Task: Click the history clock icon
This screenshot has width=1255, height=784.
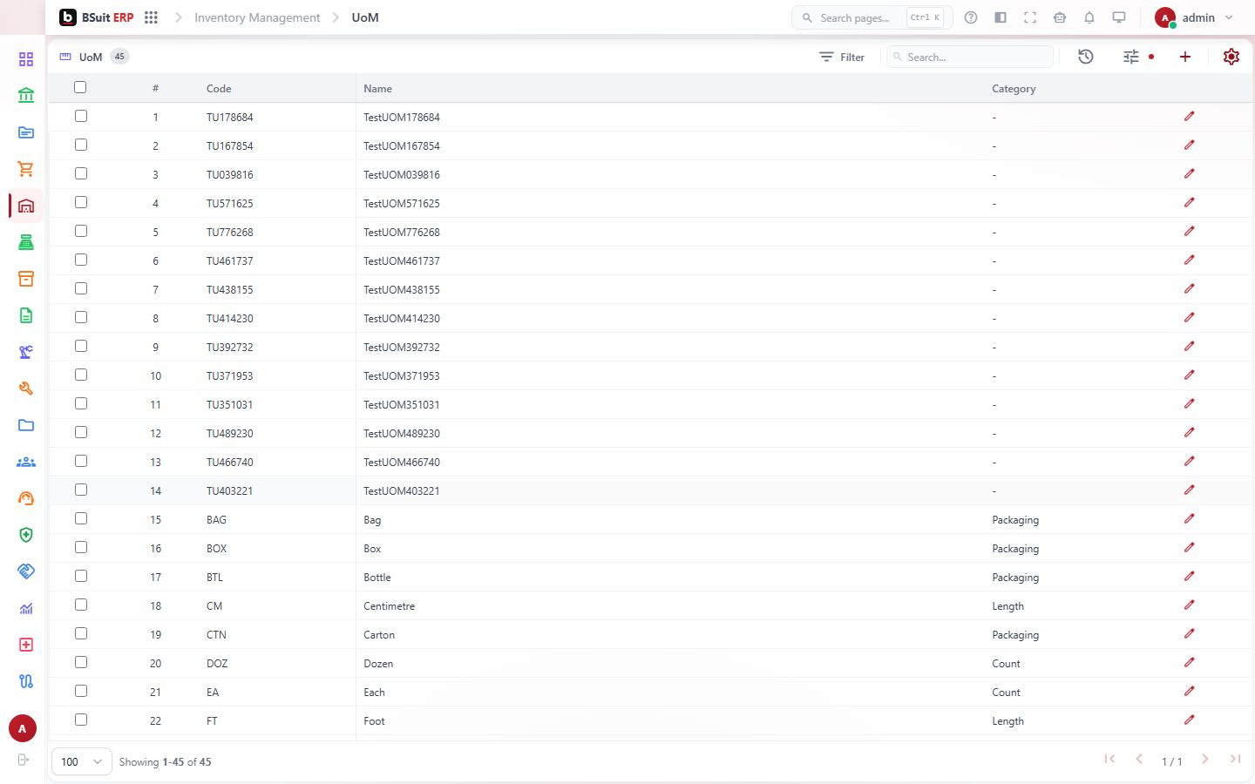Action: 1086,57
